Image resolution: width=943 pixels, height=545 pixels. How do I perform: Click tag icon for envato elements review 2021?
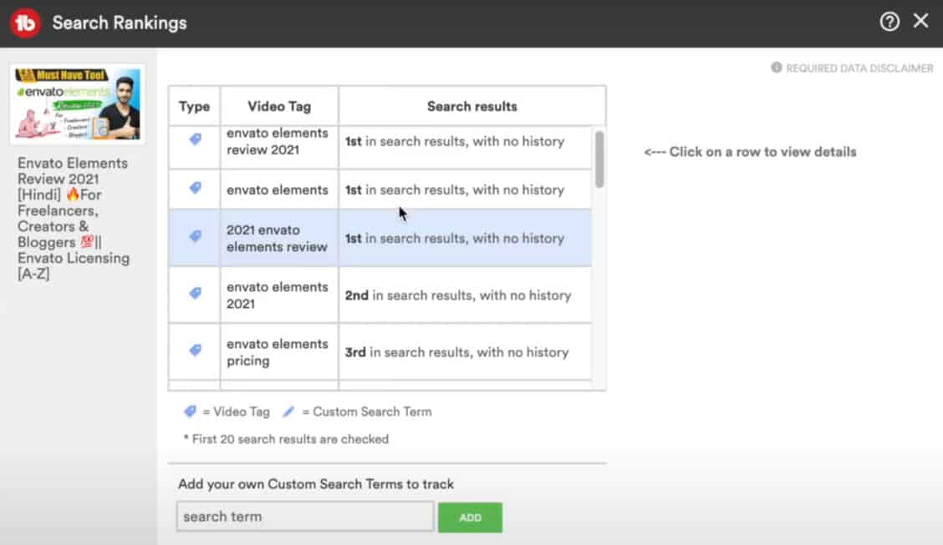click(x=195, y=140)
